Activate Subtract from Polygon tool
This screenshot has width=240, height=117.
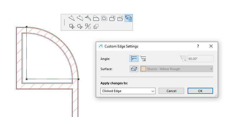(120, 18)
